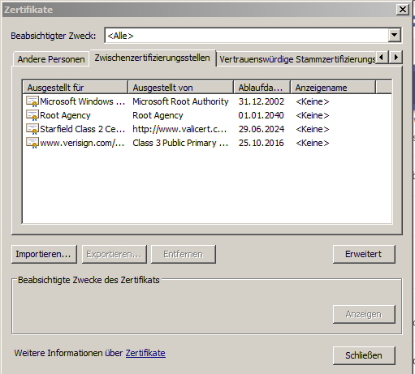Sort by the Ausgestellt von column header
415x374 pixels.
tap(180, 88)
